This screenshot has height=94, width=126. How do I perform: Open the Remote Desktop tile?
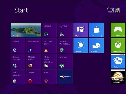(x=18, y=61)
